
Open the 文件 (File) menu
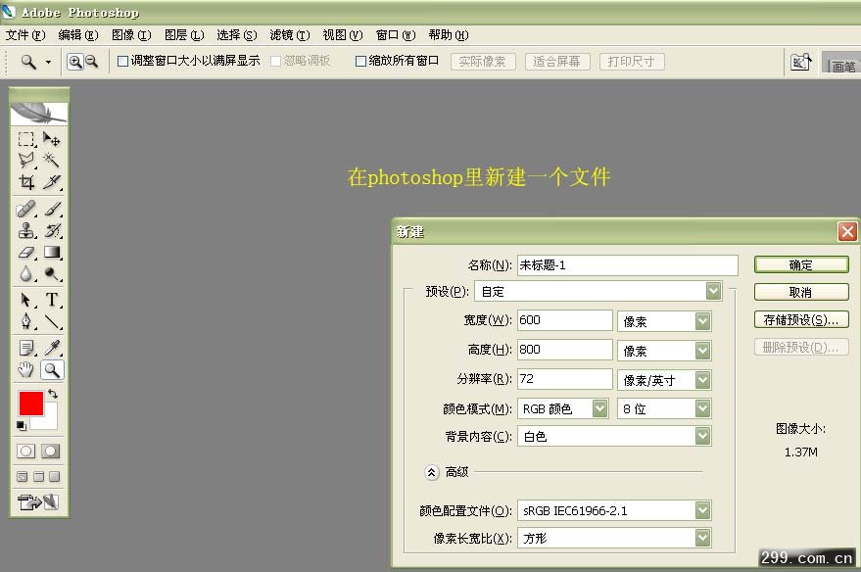click(25, 35)
